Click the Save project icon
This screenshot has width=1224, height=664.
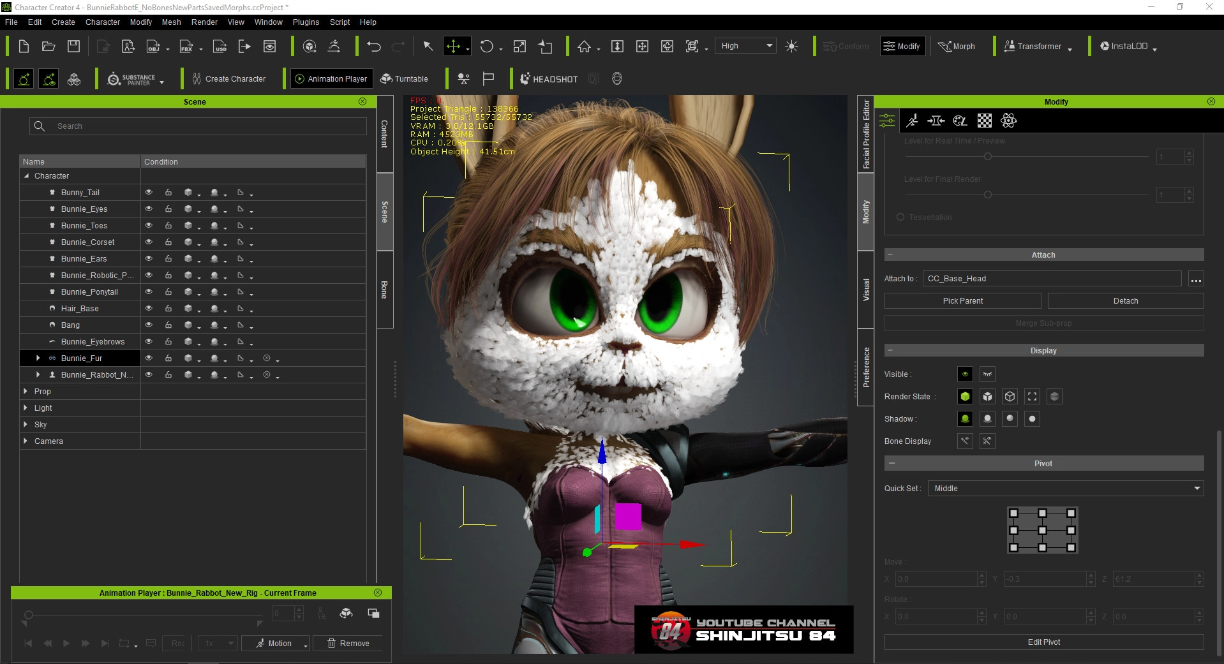74,47
